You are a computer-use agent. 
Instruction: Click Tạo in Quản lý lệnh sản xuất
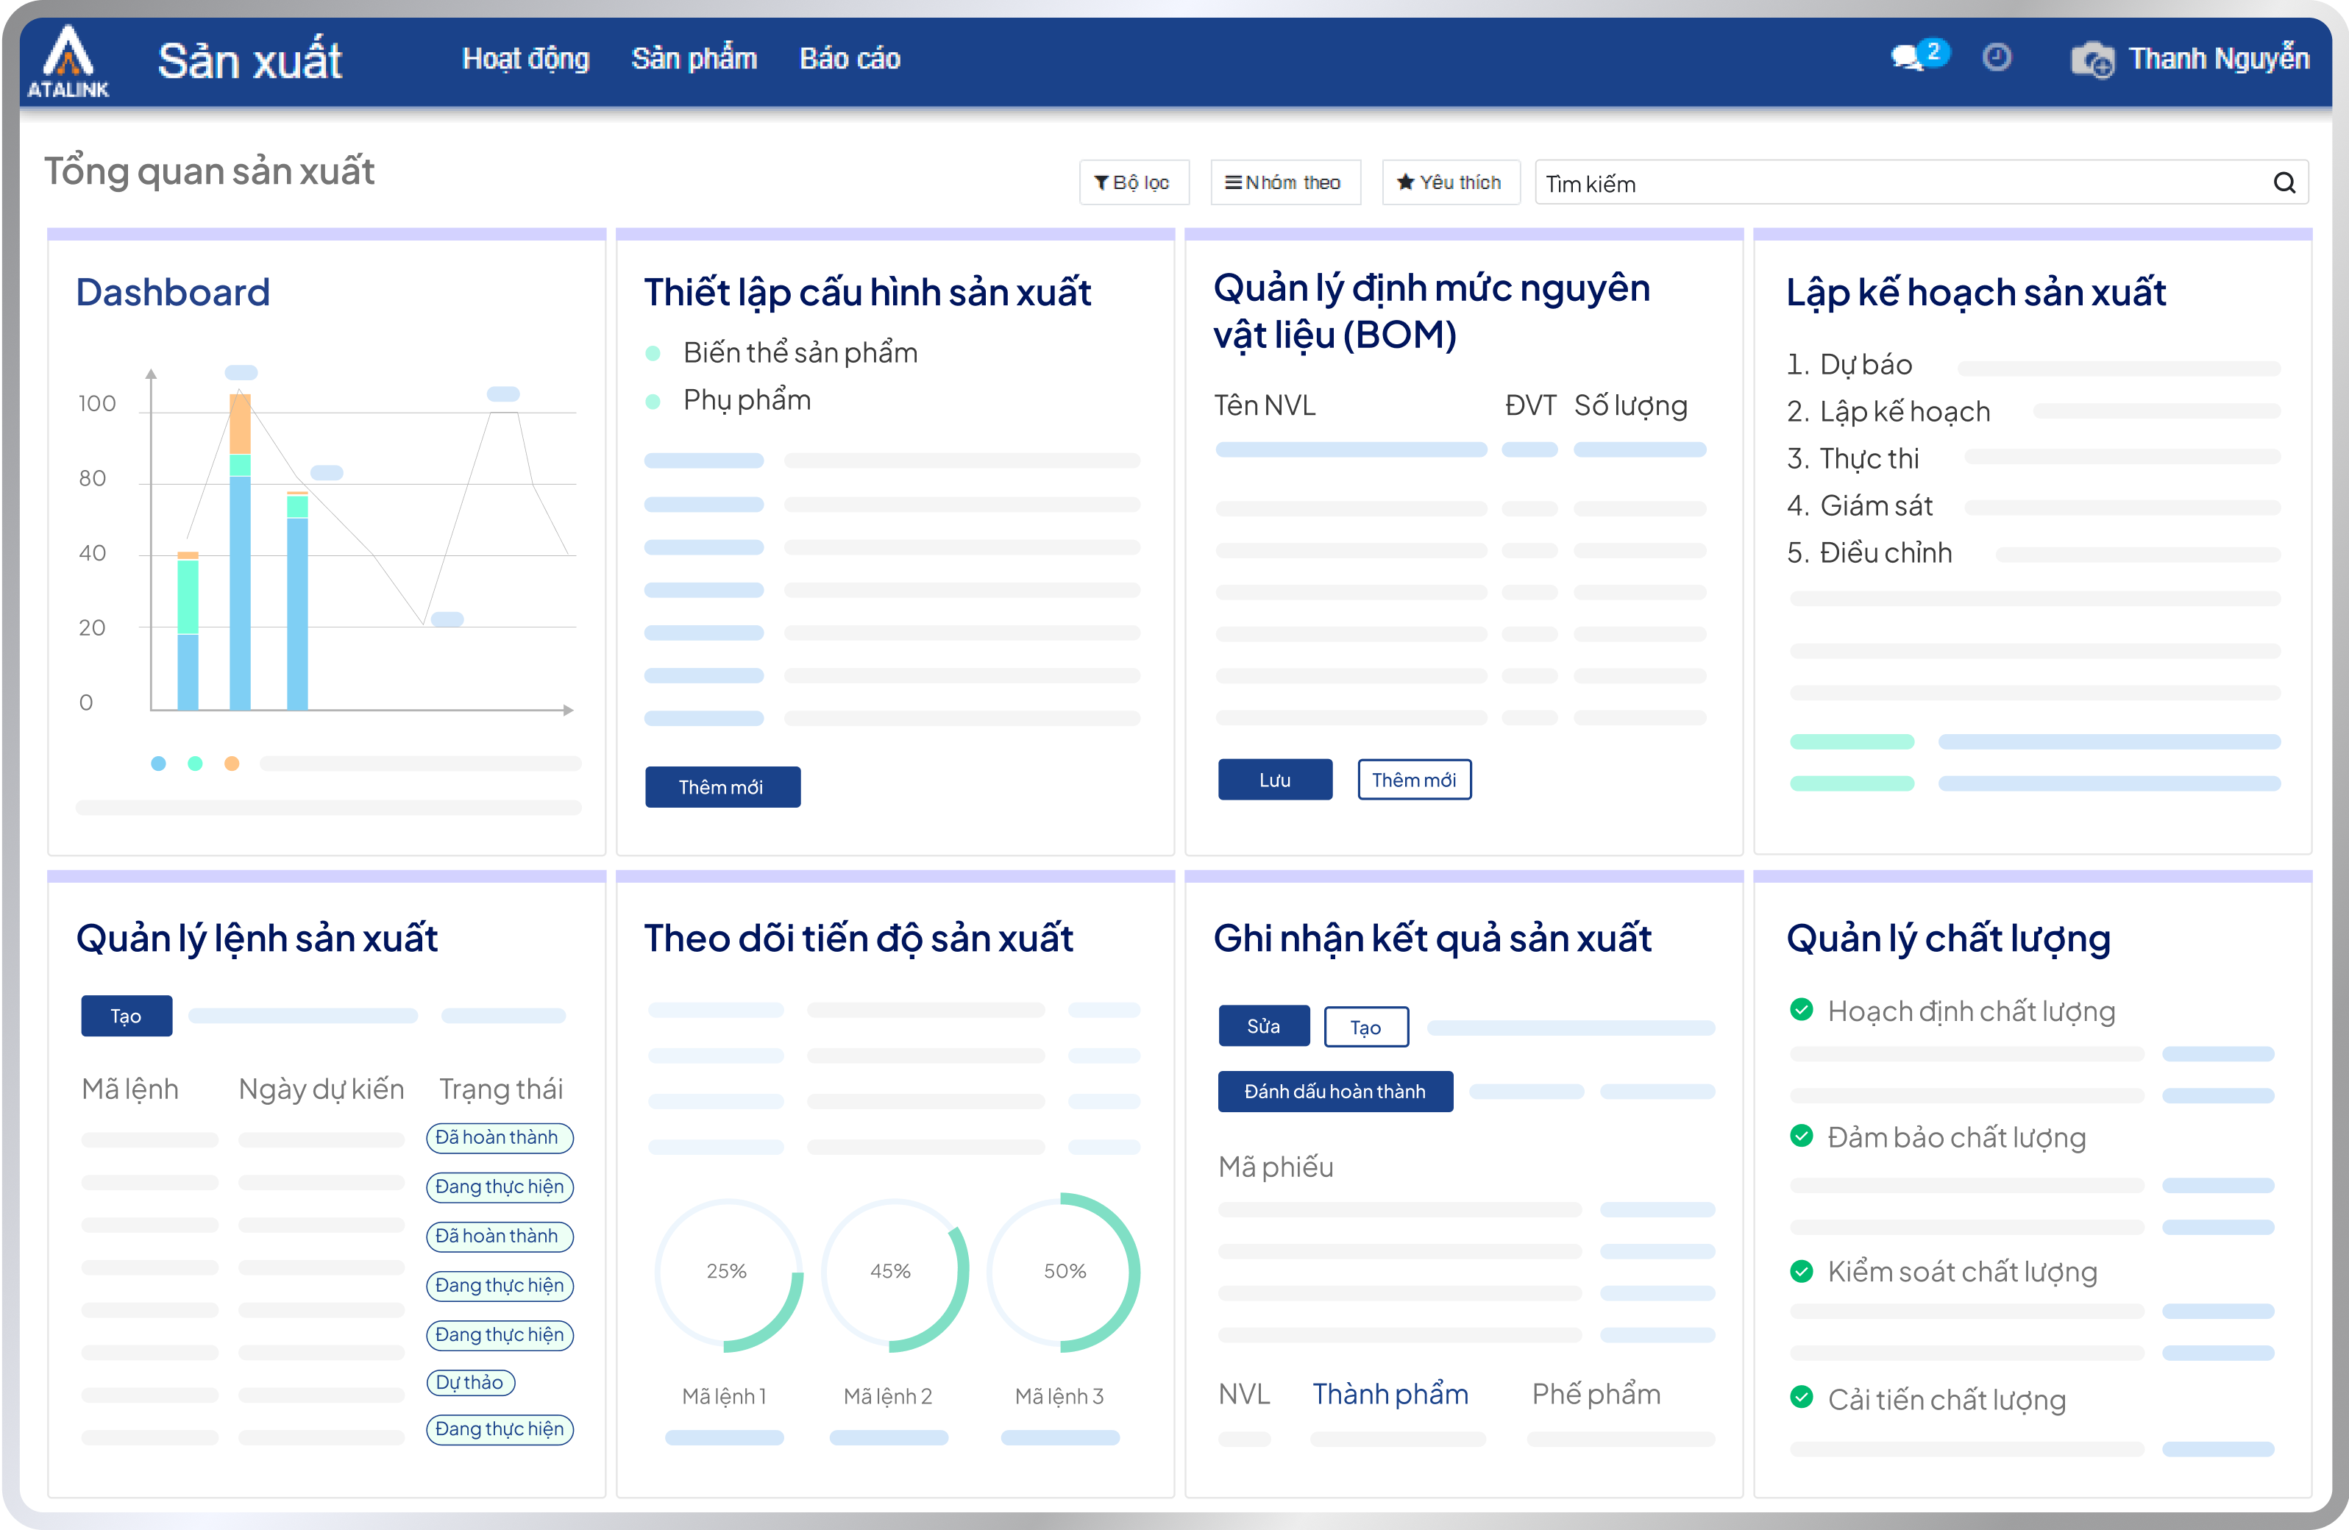(x=127, y=1016)
